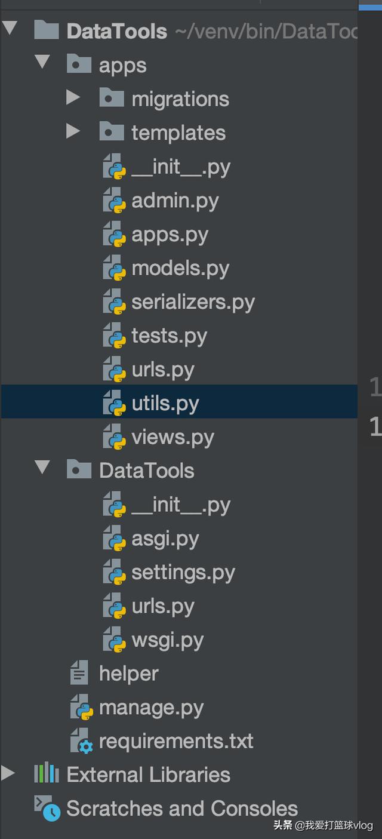Collapse the DataTools project root arrow
The width and height of the screenshot is (382, 839).
click(10, 28)
